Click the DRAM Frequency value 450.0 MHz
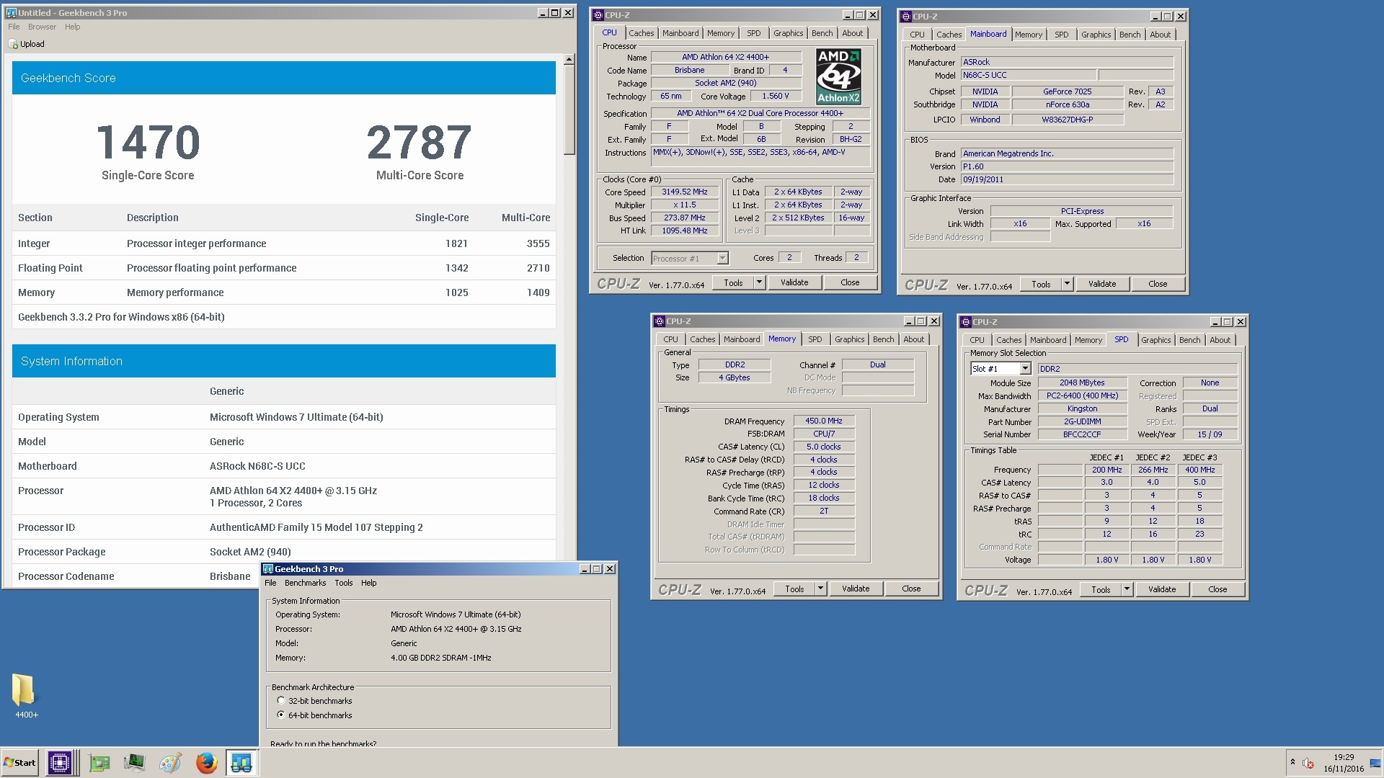 (x=824, y=421)
